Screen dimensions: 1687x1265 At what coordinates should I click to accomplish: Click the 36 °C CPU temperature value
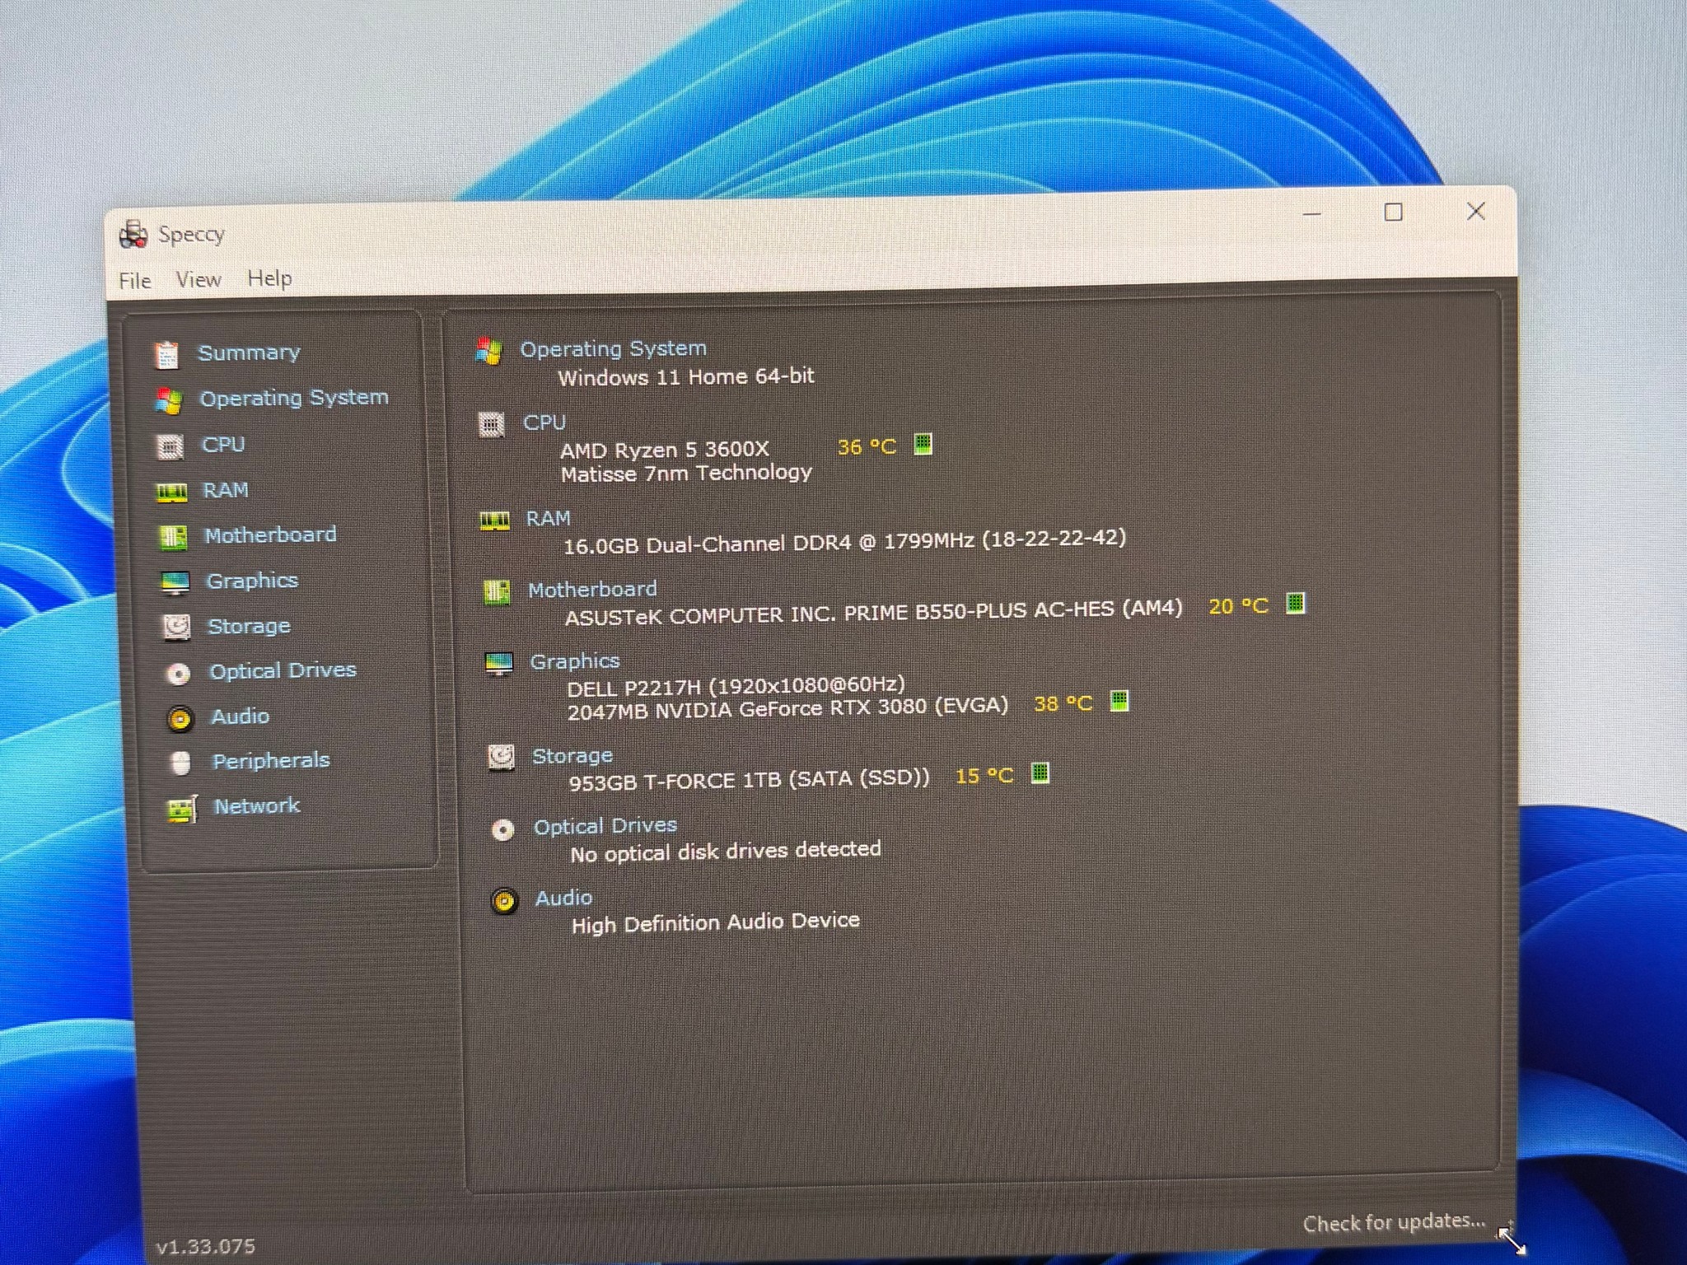pyautogui.click(x=867, y=447)
